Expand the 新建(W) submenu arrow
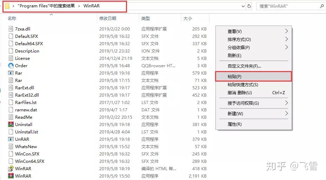The width and height of the screenshot is (326, 180). pyautogui.click(x=286, y=113)
